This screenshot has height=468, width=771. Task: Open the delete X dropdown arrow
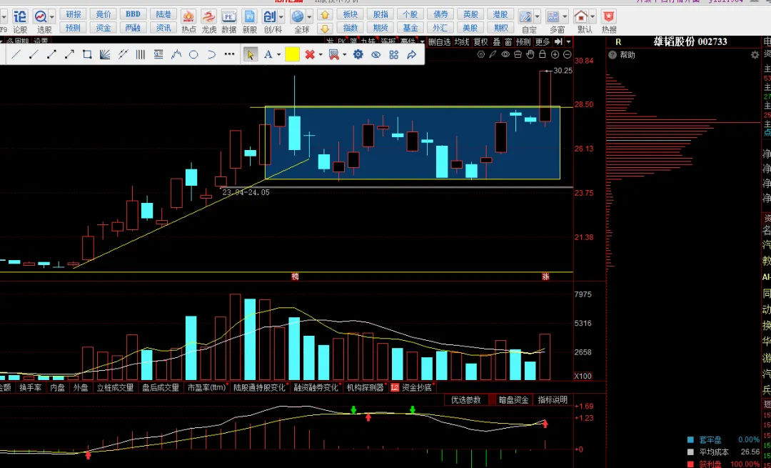320,54
